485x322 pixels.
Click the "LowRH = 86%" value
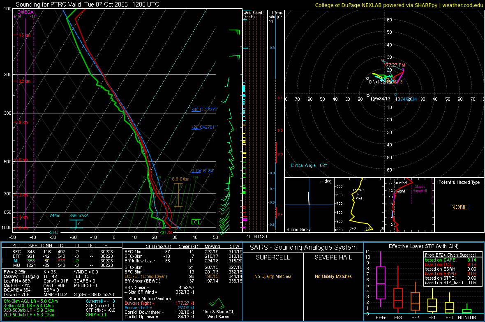point(17,281)
